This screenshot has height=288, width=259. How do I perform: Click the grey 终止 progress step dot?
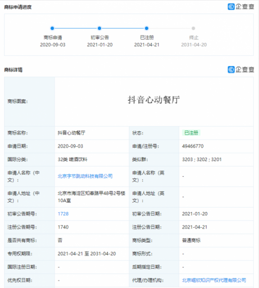click(193, 28)
